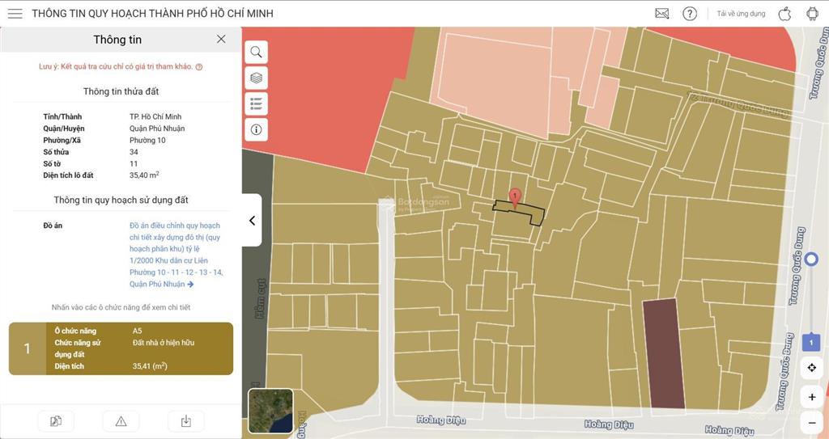Open the hamburger main menu
829x439 pixels.
(15, 13)
